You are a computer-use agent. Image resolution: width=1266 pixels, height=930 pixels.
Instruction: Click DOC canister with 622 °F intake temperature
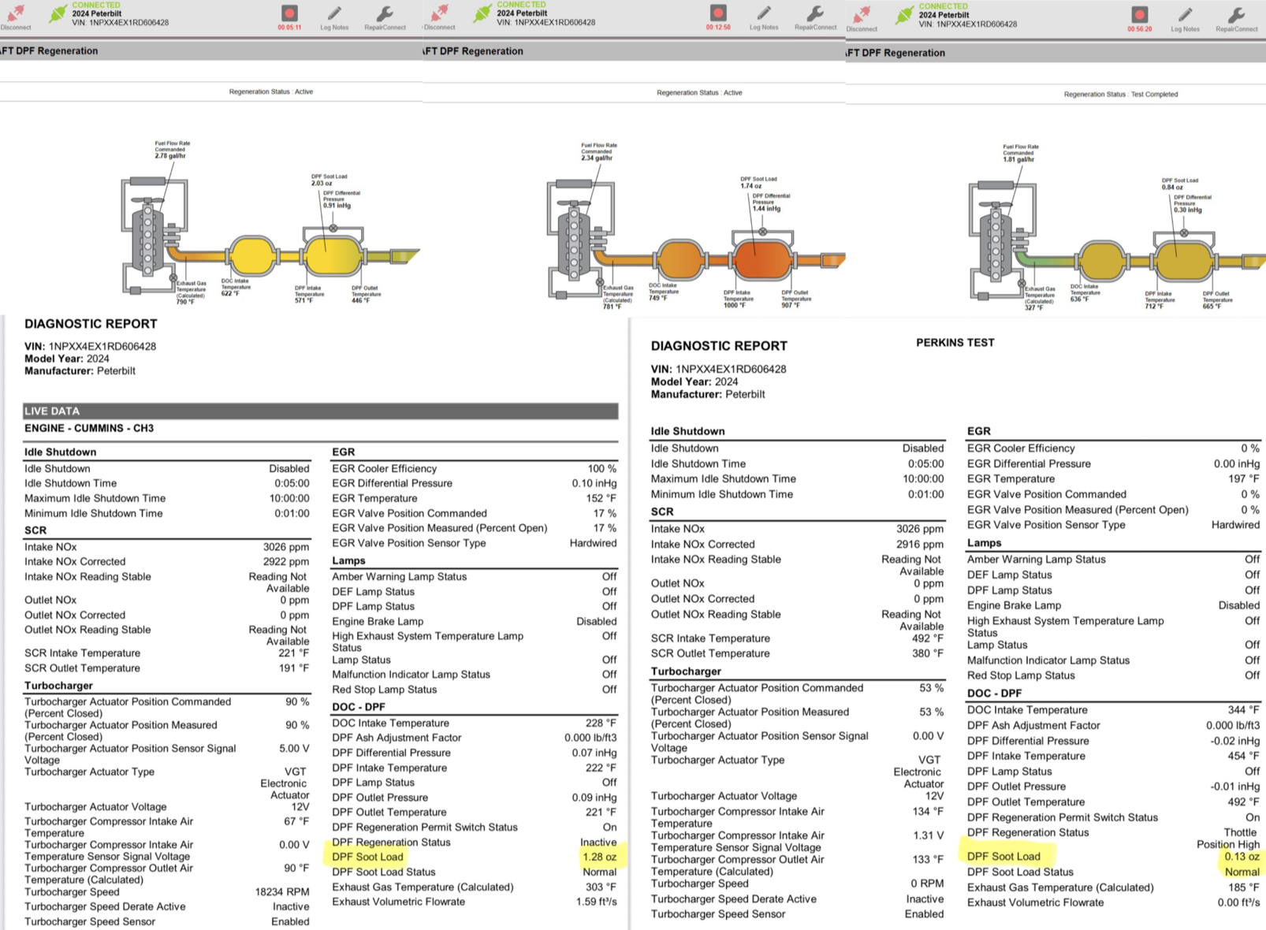[x=252, y=256]
